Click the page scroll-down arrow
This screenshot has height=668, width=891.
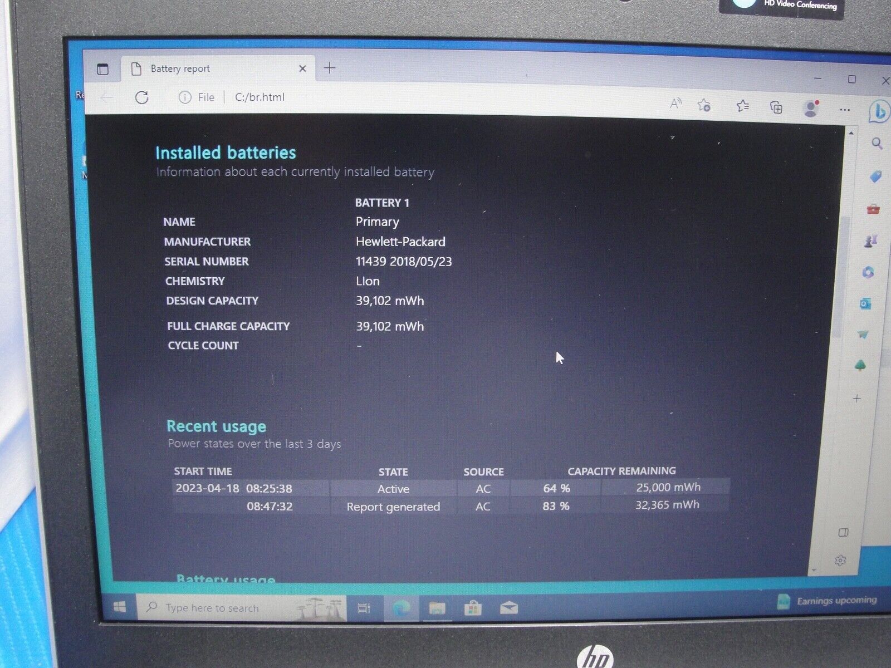pyautogui.click(x=814, y=570)
